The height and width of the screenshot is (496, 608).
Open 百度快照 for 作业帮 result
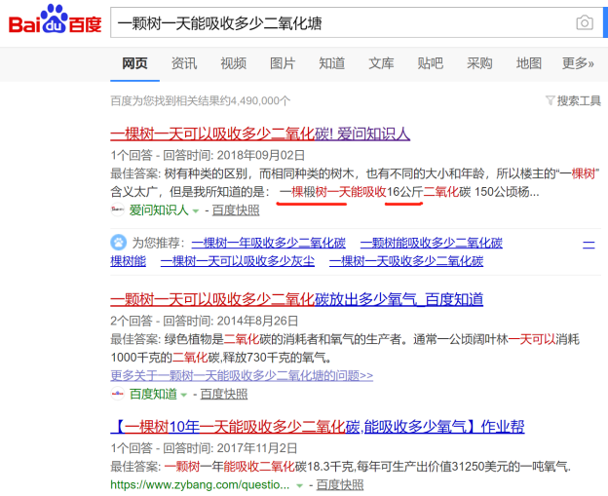340,484
